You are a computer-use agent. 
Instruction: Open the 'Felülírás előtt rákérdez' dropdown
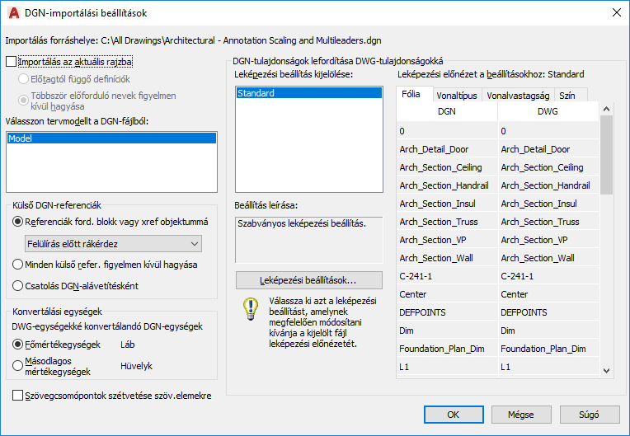(113, 244)
